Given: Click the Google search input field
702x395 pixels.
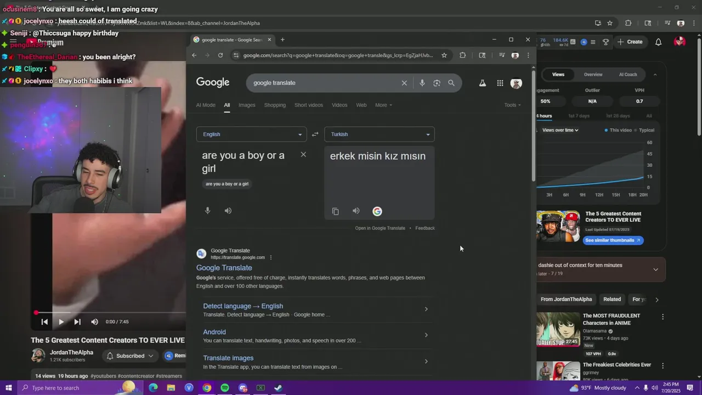Looking at the screenshot, I should click(x=324, y=83).
